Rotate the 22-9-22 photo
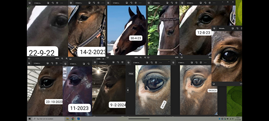The width and height of the screenshot is (269, 121). 52,3
